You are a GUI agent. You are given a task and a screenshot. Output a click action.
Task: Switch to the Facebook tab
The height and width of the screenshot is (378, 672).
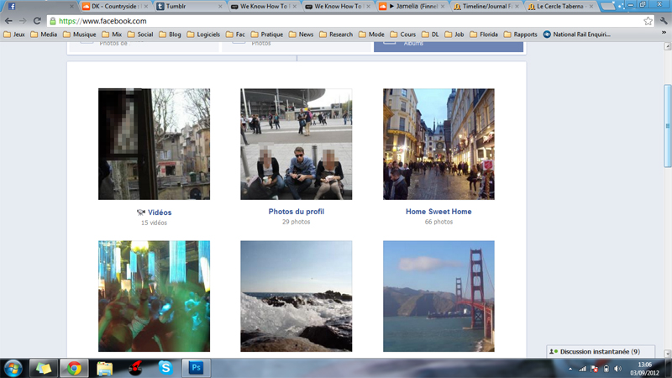pyautogui.click(x=40, y=7)
